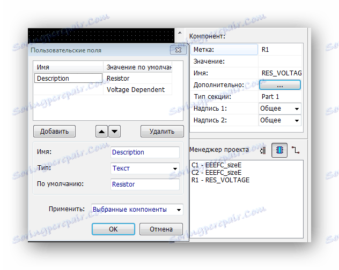Select C2 - EEEFC_sizeE in the project manager
Image resolution: width=339 pixels, height=270 pixels.
(x=216, y=173)
